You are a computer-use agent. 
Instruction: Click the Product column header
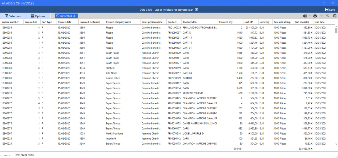pos(174,22)
